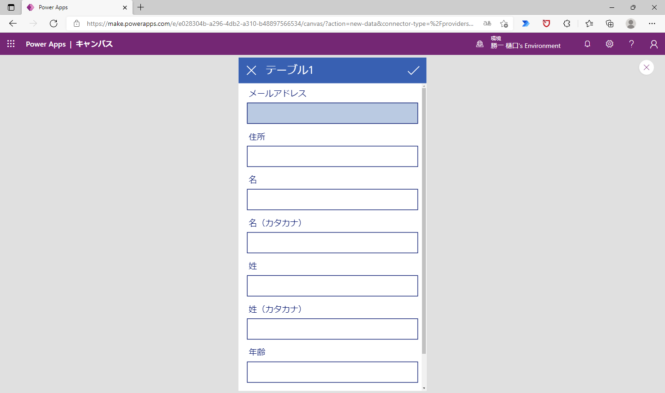Image resolution: width=665 pixels, height=393 pixels.
Task: Click the テーブル1 form title
Action: tap(290, 70)
